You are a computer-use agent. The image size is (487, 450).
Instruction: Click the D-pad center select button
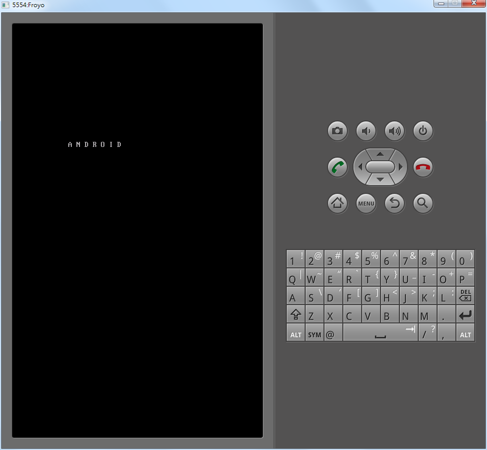tap(380, 167)
